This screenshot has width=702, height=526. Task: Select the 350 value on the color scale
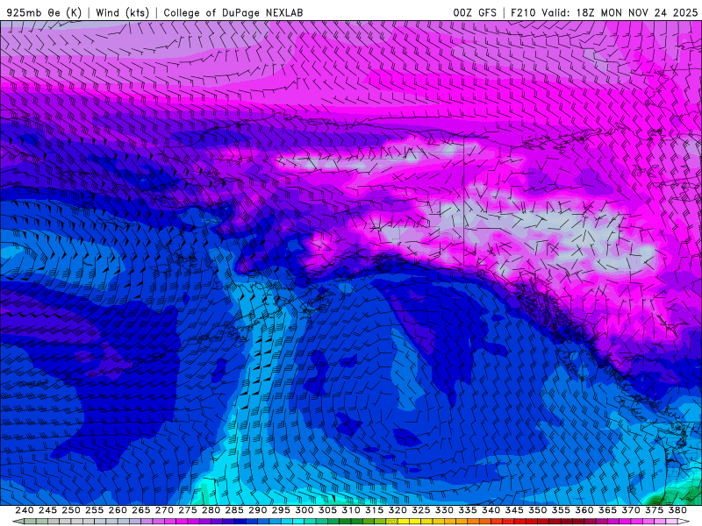tap(538, 510)
